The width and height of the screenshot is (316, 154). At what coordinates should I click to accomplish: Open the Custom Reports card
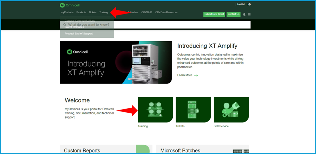106,149
